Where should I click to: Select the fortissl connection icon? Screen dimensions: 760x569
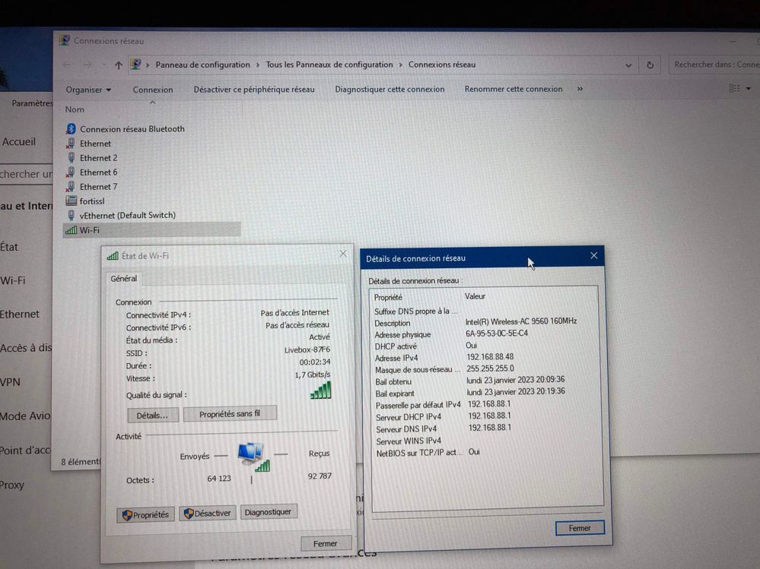(x=72, y=201)
